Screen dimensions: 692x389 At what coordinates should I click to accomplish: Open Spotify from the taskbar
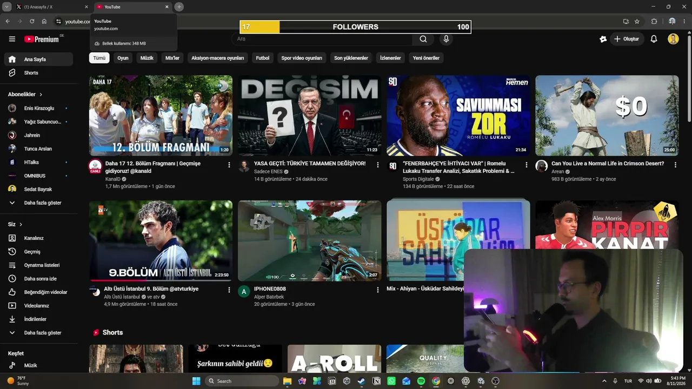[x=421, y=381]
